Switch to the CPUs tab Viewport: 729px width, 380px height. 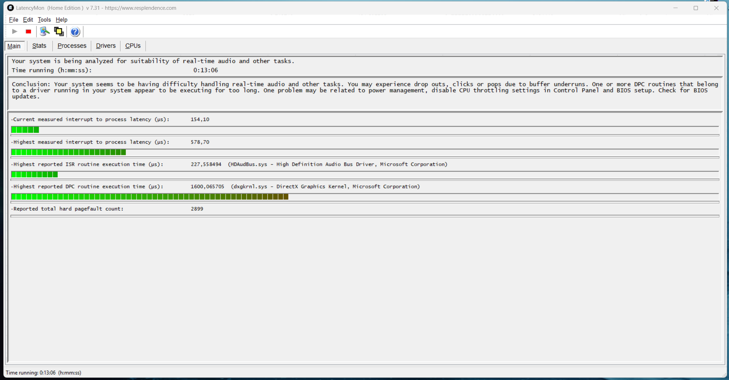(x=133, y=46)
